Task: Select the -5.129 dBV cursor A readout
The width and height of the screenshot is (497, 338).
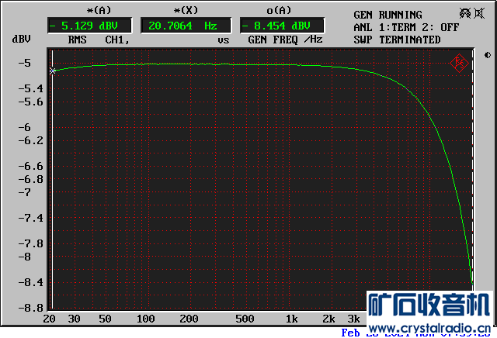Action: tap(89, 26)
